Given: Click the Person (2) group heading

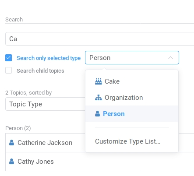Looking at the screenshot, I should click(x=18, y=128).
